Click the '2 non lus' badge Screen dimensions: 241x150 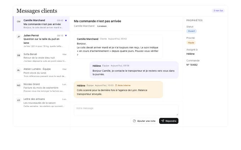coord(218,11)
